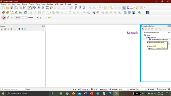Toggle extents and mouse position display

pos(92,89)
